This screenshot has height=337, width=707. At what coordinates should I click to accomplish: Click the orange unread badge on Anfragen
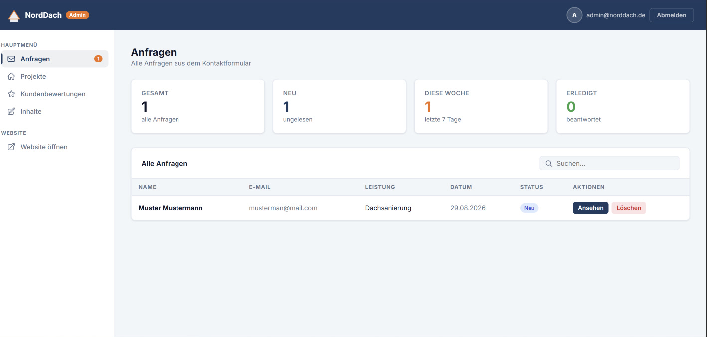tap(98, 59)
